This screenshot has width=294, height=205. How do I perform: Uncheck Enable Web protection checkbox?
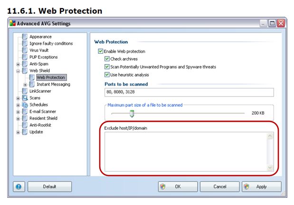coord(101,51)
